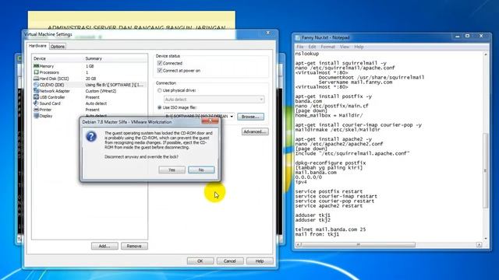Screen dimensions: 499x280
Task: Open the Auto detect drive dropdown
Action: tap(214, 100)
